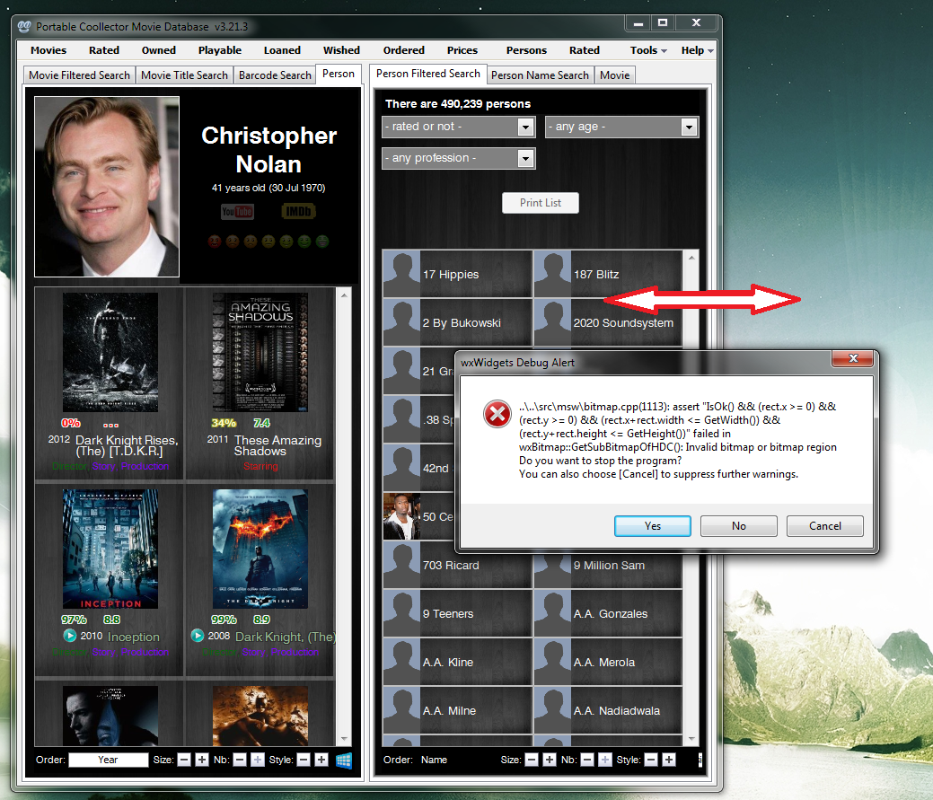This screenshot has width=933, height=800.
Task: Switch to Movie Title Search tab
Action: (184, 75)
